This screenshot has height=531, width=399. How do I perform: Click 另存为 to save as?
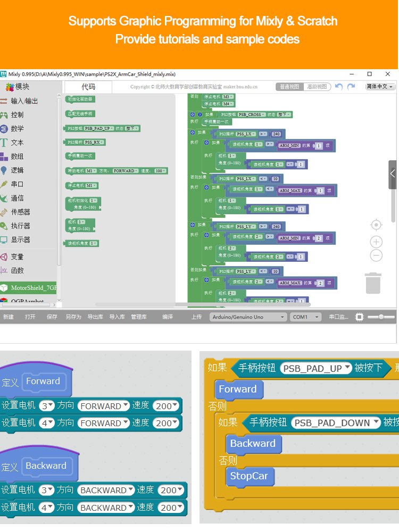[x=73, y=317]
